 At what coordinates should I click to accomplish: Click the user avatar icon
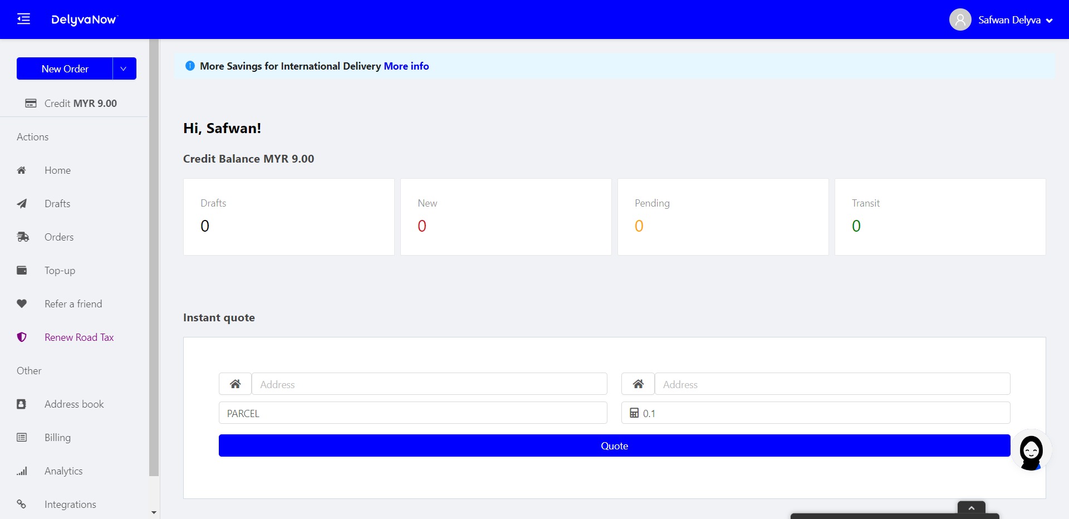[960, 19]
